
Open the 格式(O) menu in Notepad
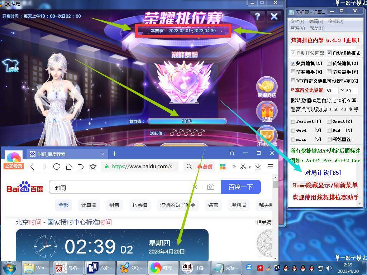pyautogui.click(x=335, y=21)
